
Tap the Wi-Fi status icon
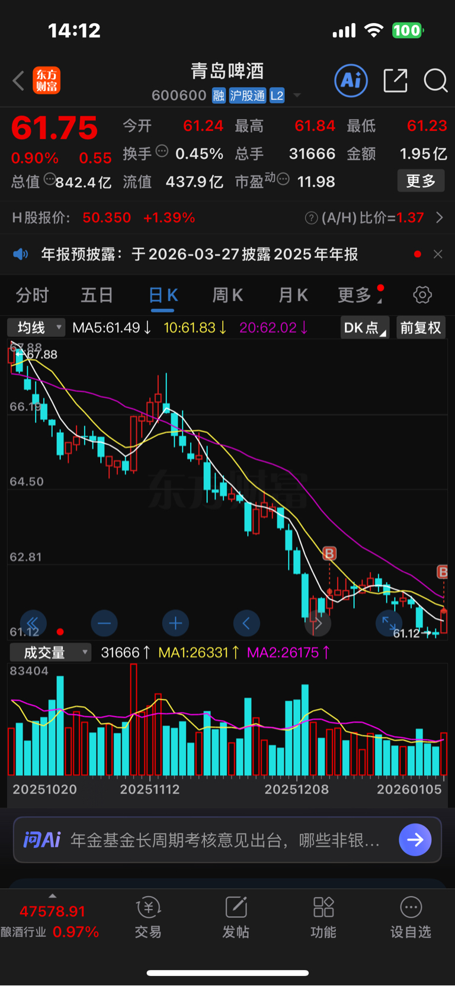pyautogui.click(x=373, y=30)
